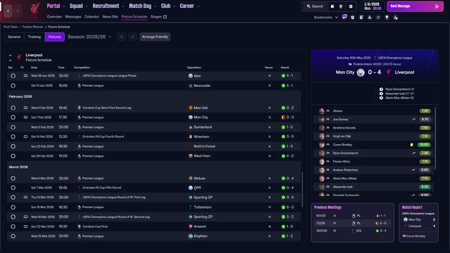Open the unread messages bubble with 9+ badge
Screen dimensions: 450x253
coord(345,17)
